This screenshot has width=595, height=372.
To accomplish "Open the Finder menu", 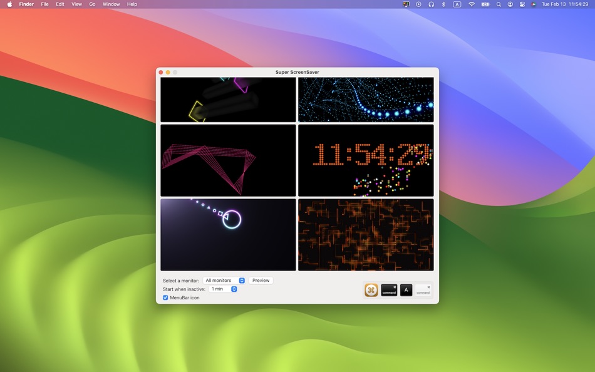I will click(x=26, y=4).
